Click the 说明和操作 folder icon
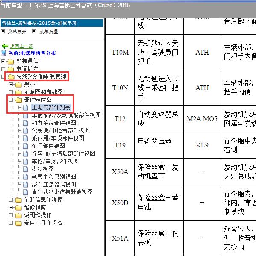Screen dimensions: 256x256 coord(18,215)
